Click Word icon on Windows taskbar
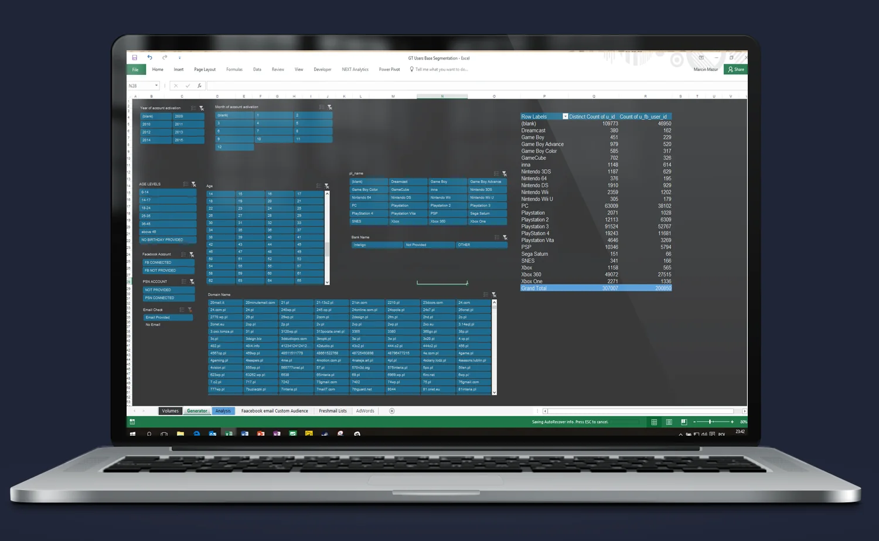Image resolution: width=879 pixels, height=541 pixels. [244, 434]
